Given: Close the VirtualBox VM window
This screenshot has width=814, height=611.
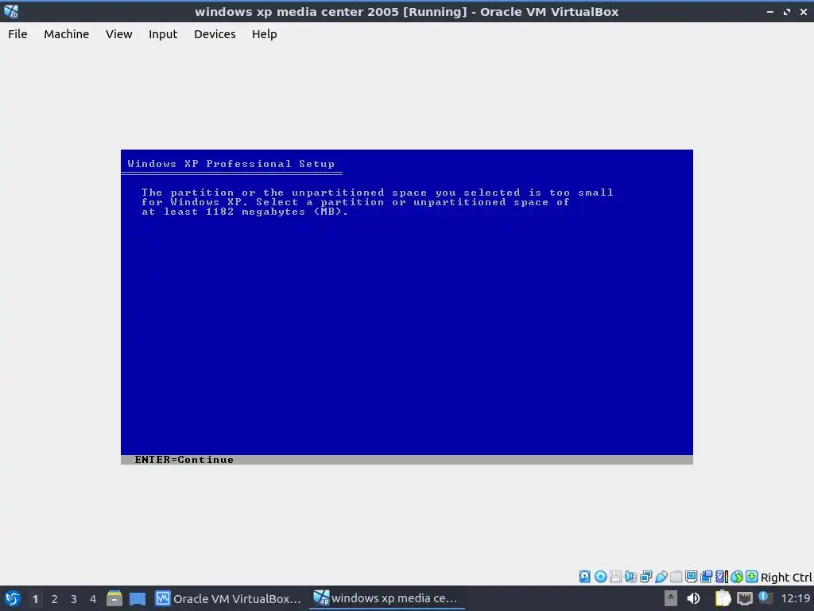Looking at the screenshot, I should point(804,11).
